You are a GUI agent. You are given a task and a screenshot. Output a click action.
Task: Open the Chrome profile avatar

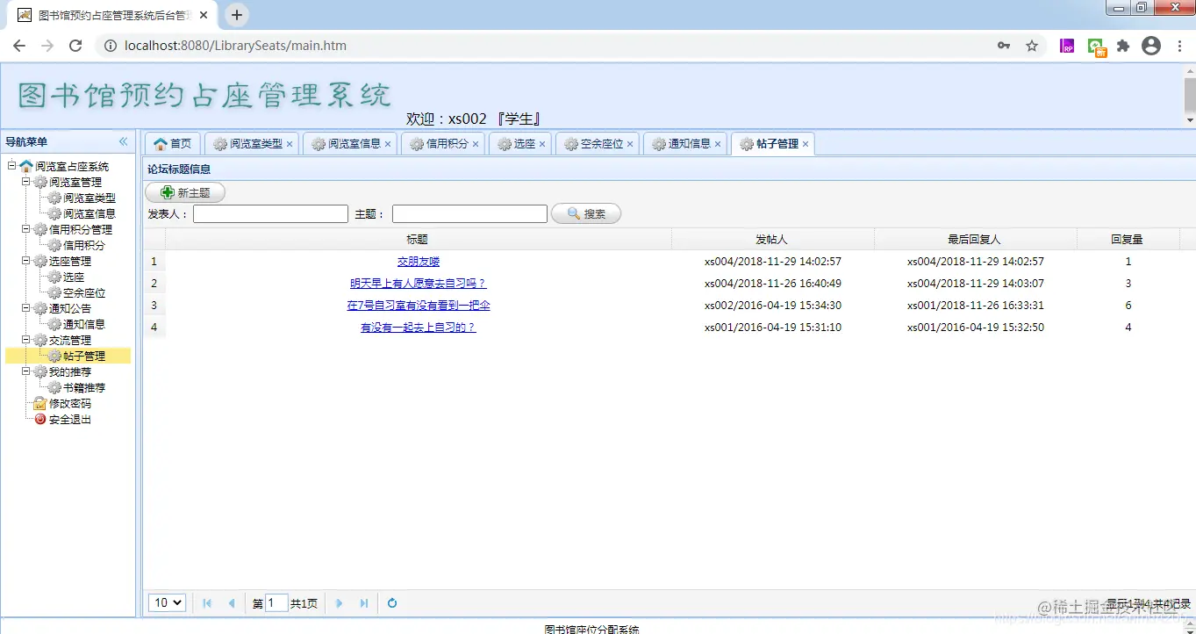tap(1151, 46)
